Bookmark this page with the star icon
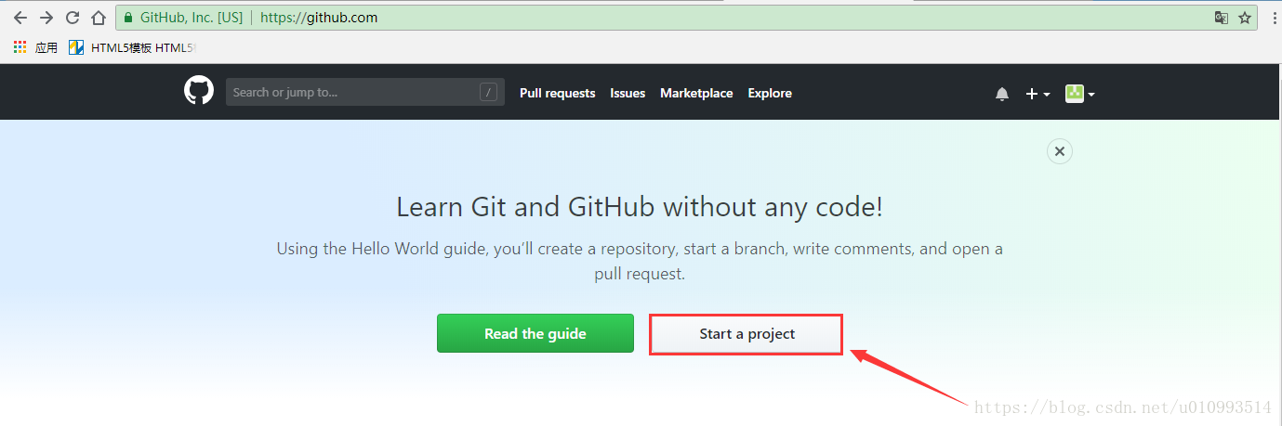Viewport: 1282px width, 426px height. [1245, 18]
